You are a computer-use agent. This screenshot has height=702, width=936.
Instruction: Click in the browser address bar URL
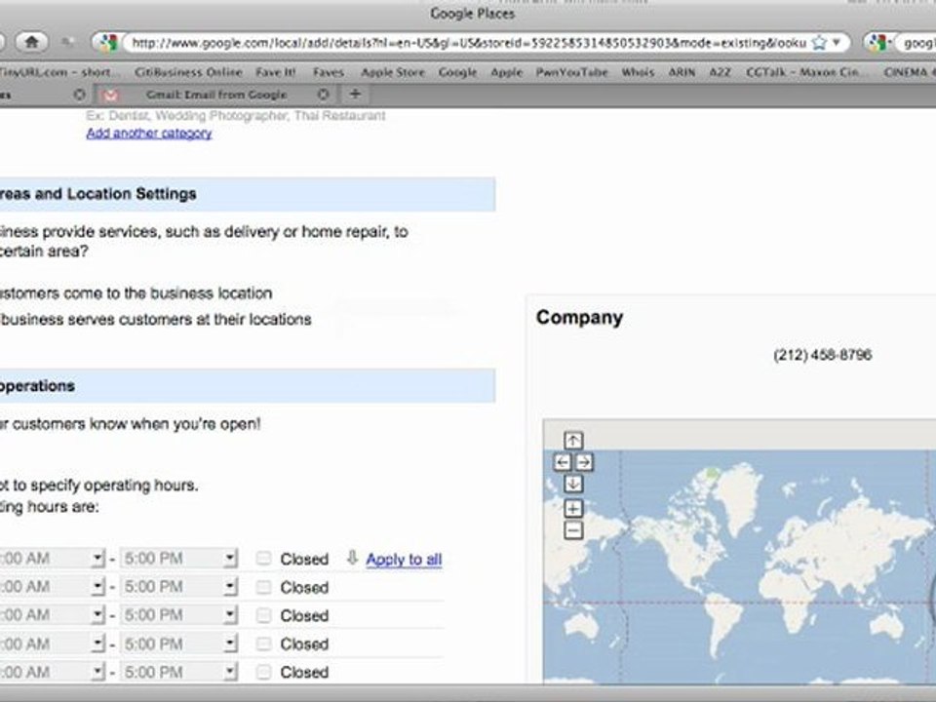(469, 42)
